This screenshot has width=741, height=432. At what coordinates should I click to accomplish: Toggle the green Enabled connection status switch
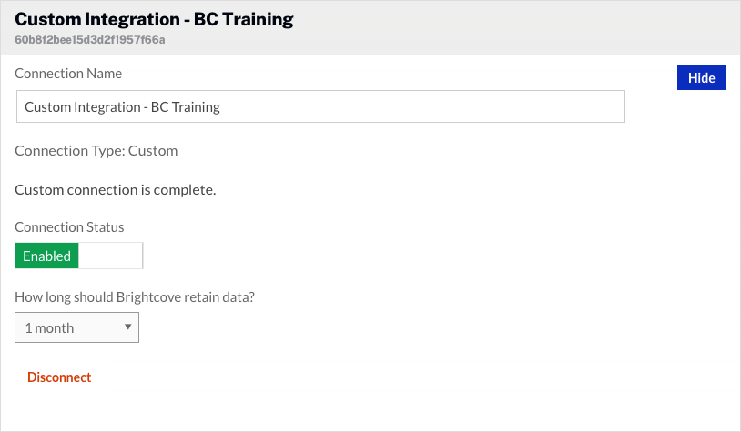47,256
